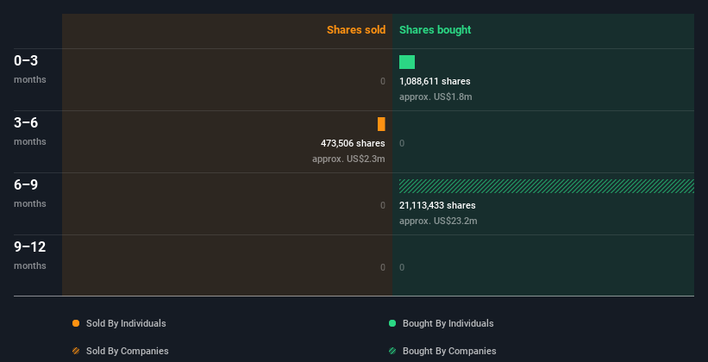
Task: Toggle the Sold By Individuals legend label
Action: tap(126, 323)
